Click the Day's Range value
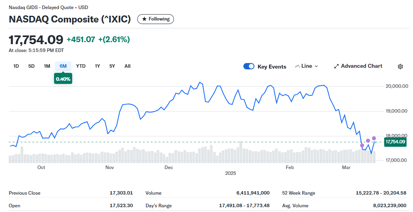The width and height of the screenshot is (413, 212). point(244,206)
